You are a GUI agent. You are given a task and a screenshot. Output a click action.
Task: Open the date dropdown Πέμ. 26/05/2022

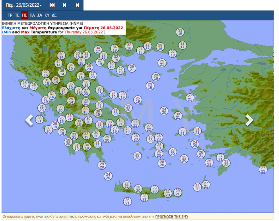[x=23, y=5]
